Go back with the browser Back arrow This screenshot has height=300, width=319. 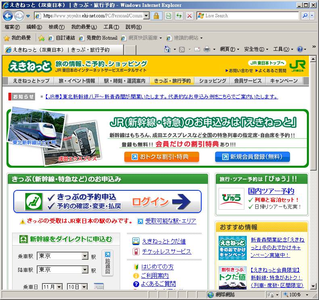(8, 16)
